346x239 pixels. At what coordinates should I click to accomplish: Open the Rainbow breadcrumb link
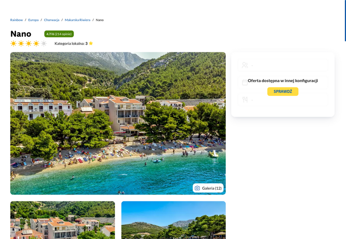click(x=16, y=20)
